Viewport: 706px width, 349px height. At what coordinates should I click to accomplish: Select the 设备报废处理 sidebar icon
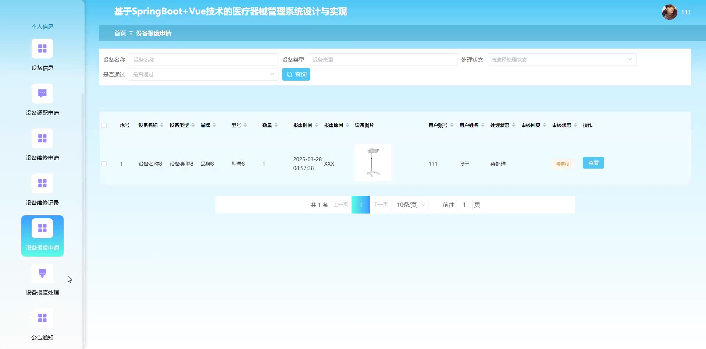(42, 273)
